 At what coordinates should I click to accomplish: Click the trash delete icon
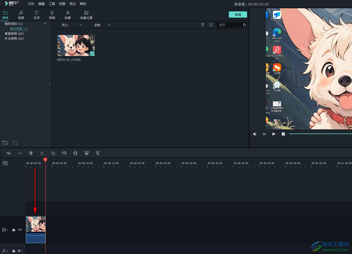tap(31, 153)
